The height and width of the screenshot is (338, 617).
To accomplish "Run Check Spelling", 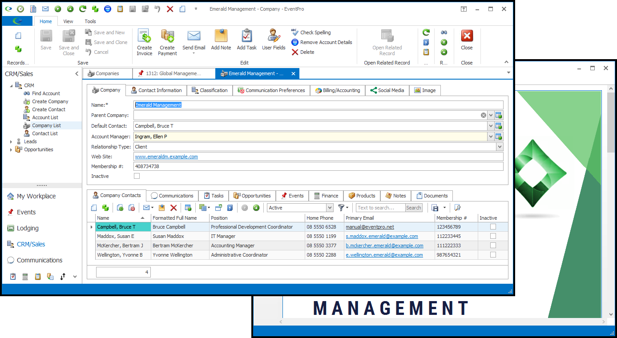I will click(x=311, y=32).
